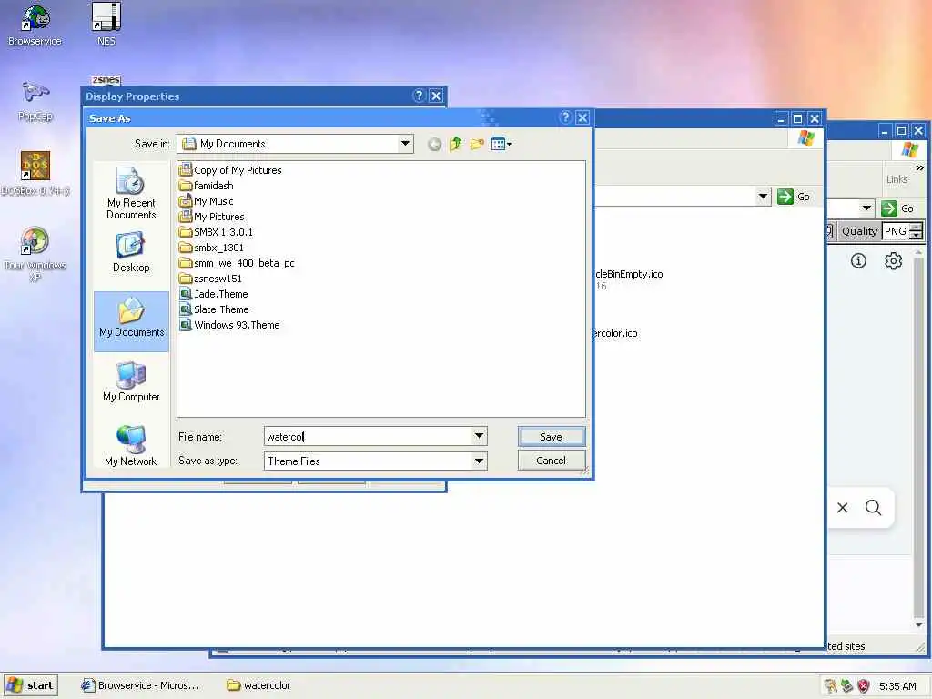Click the Display Properties help question button
932x699 pixels.
[x=419, y=96]
